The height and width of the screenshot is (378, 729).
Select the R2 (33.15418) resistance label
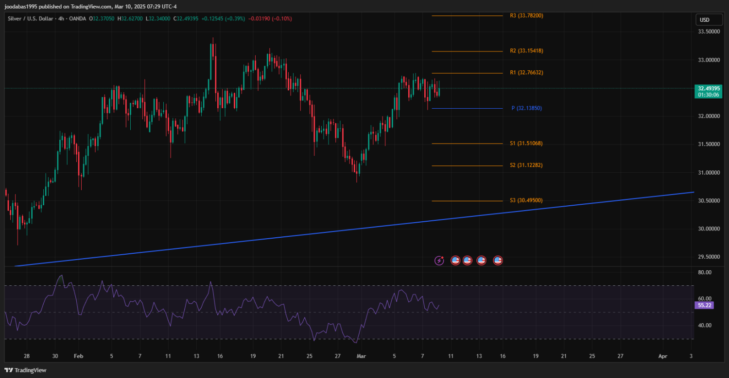point(526,50)
